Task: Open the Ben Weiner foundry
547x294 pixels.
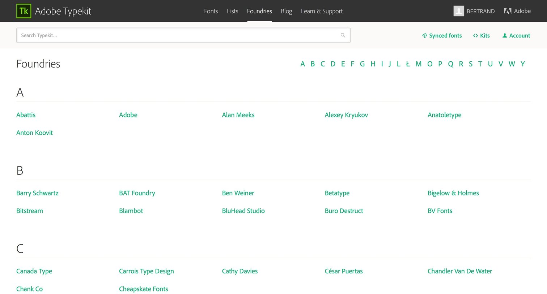Action: [x=238, y=193]
